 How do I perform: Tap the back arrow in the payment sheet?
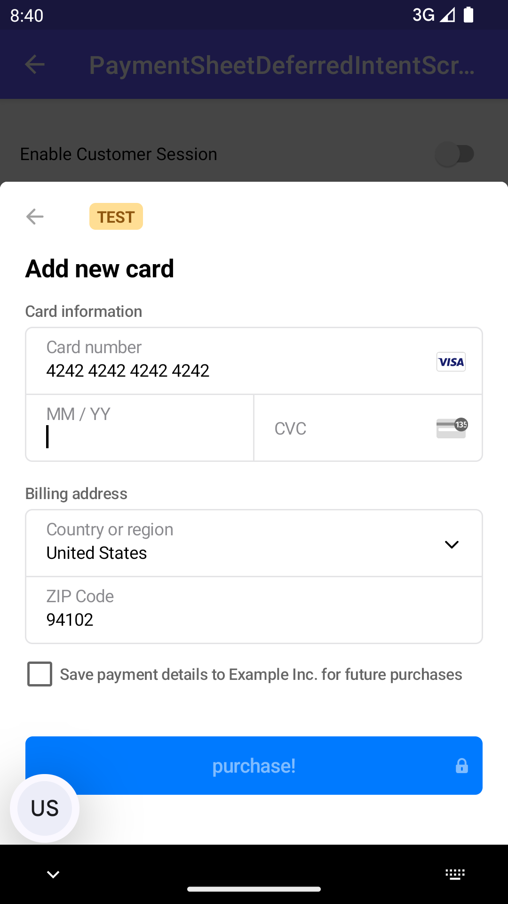pyautogui.click(x=35, y=217)
